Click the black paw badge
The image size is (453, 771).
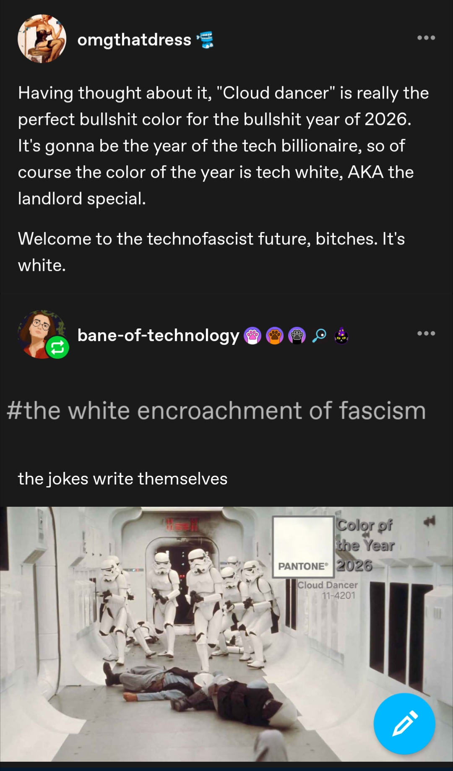pyautogui.click(x=297, y=336)
